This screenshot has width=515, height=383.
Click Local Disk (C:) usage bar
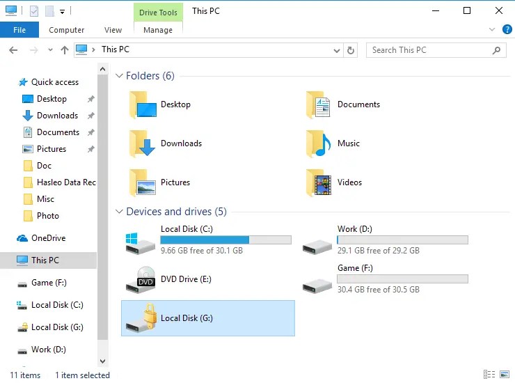(225, 240)
